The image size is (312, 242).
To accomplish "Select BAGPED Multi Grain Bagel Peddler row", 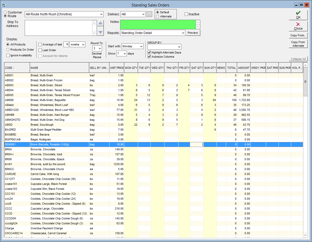I will [x=153, y=130].
